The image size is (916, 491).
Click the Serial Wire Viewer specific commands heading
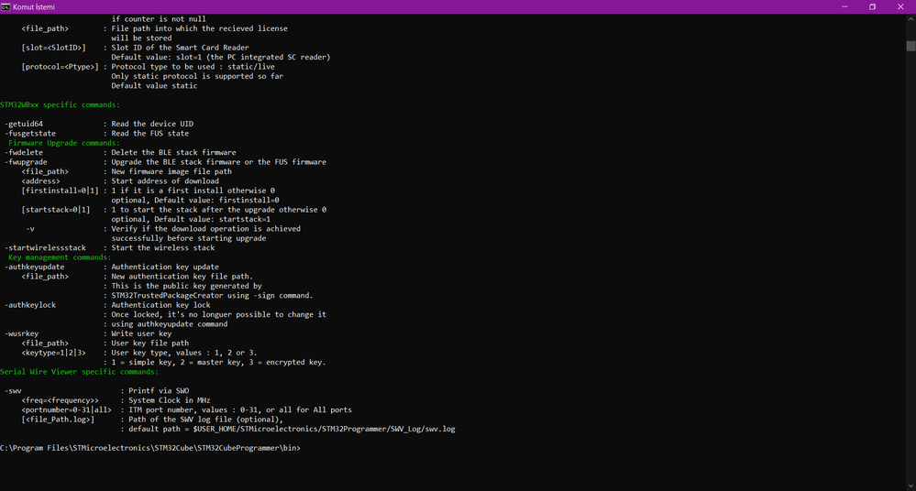[x=79, y=371]
